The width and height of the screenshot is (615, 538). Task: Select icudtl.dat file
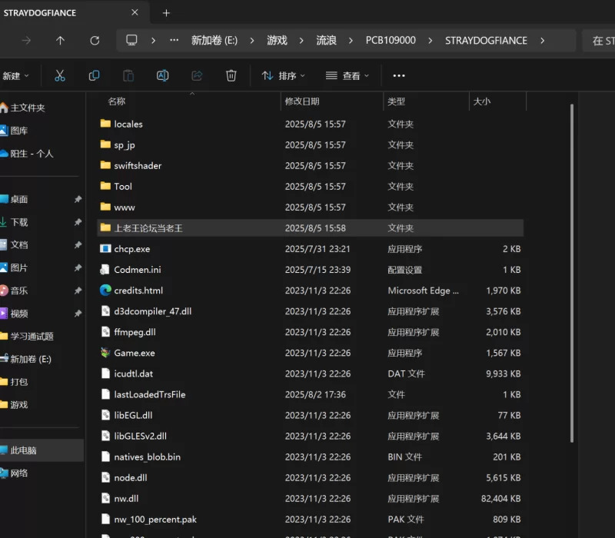tap(310, 374)
